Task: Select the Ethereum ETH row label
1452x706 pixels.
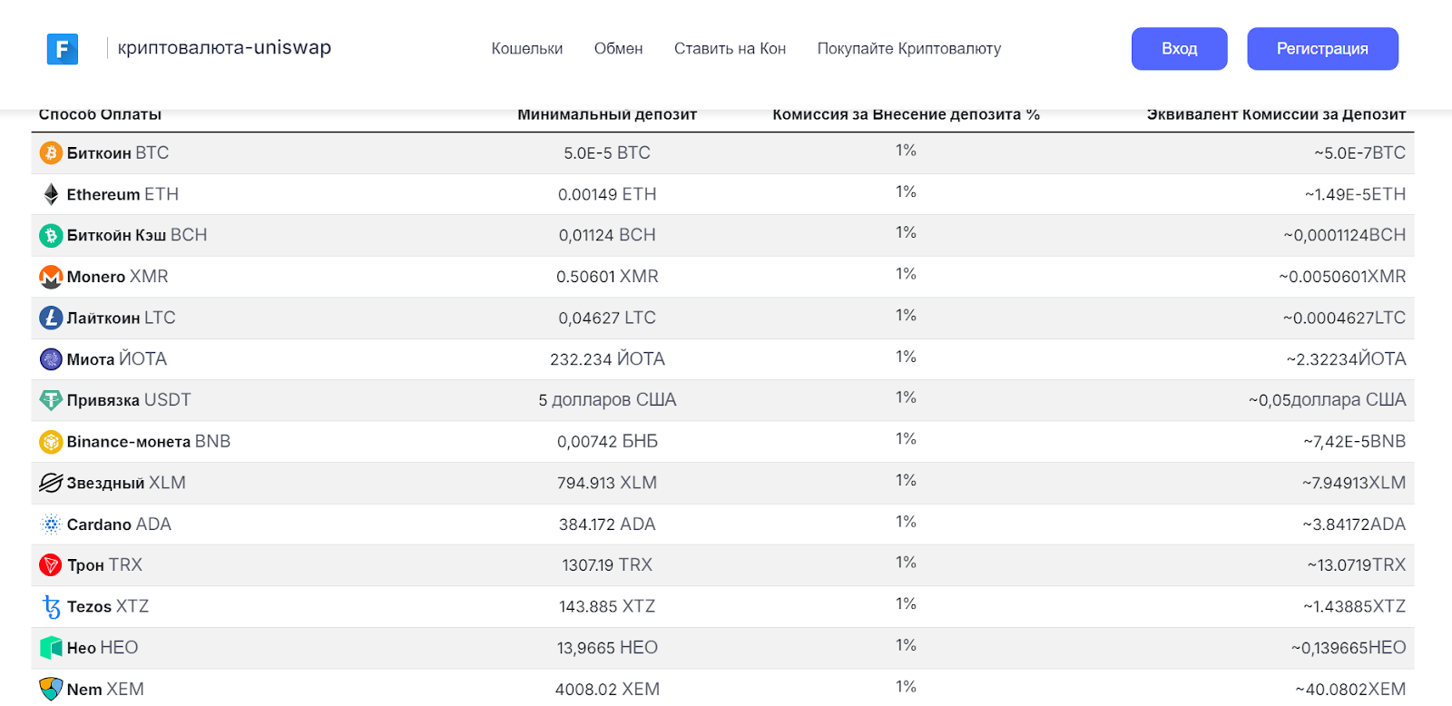Action: point(123,194)
